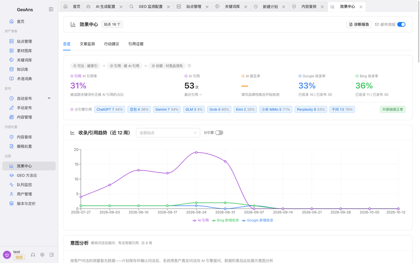Click the ChatGPT 7 44% engine tag

click(110, 109)
